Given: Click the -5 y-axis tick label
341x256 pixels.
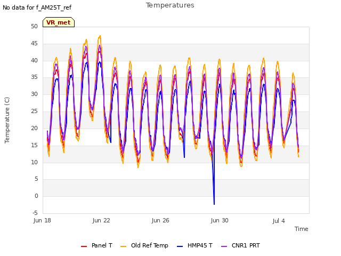Looking at the screenshot, I should pos(35,213).
